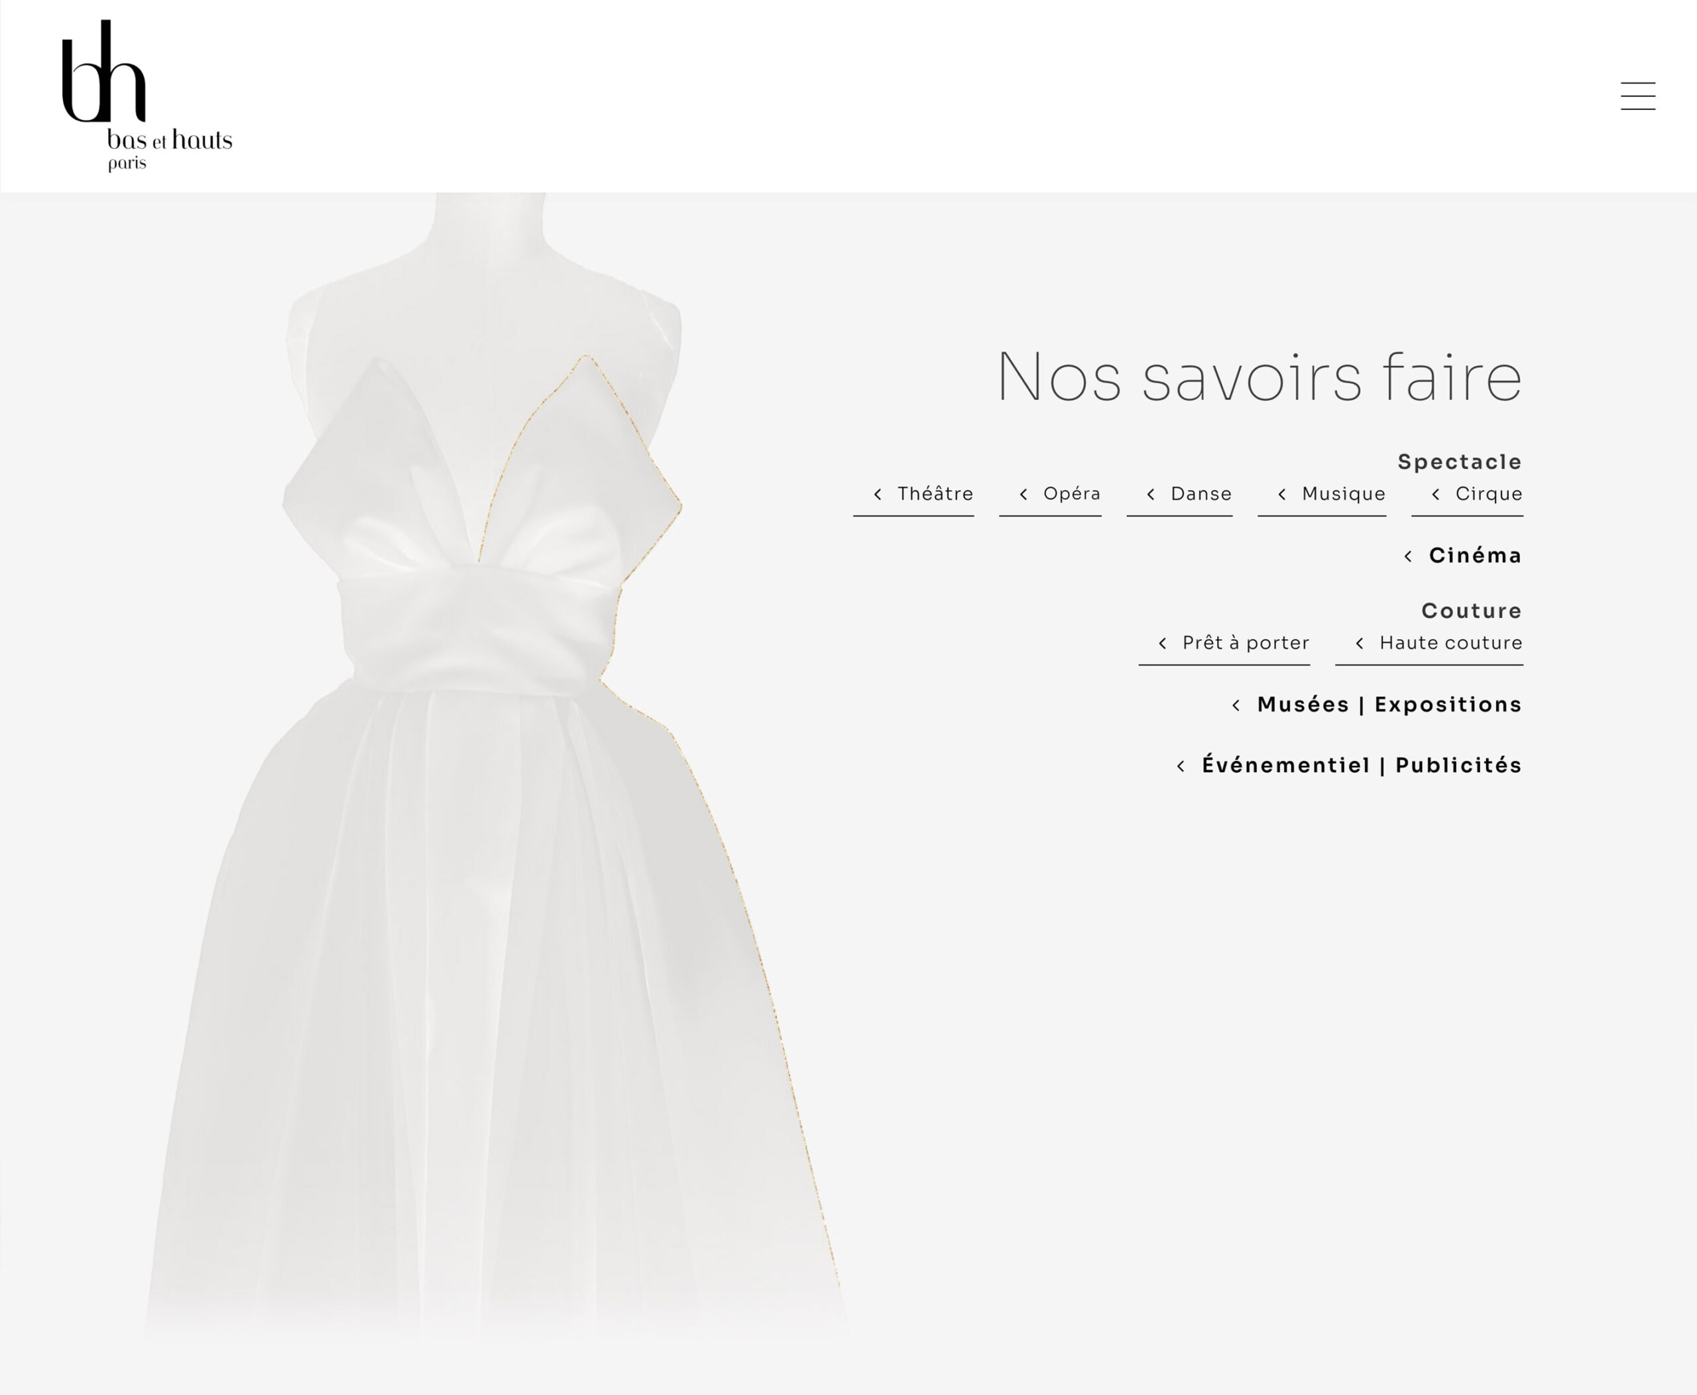Open Musées | Expositions category

[1389, 705]
